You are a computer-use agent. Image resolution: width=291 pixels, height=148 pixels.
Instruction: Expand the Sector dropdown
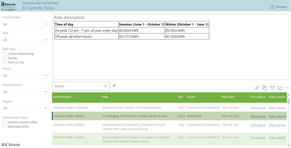[x=25, y=75]
